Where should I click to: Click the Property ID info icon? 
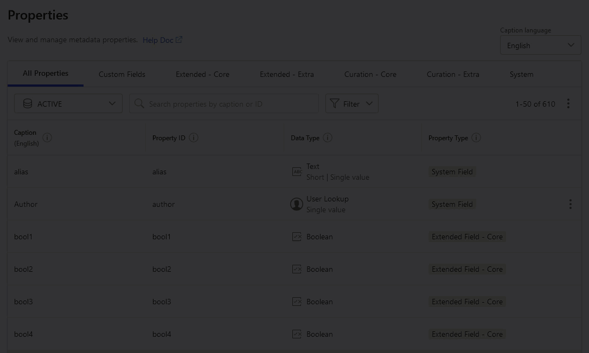[194, 138]
